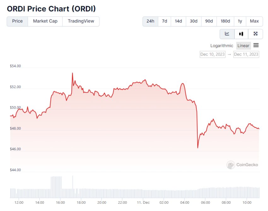Choose the 90d time range
Viewport: 268px width, 211px height.
point(209,21)
